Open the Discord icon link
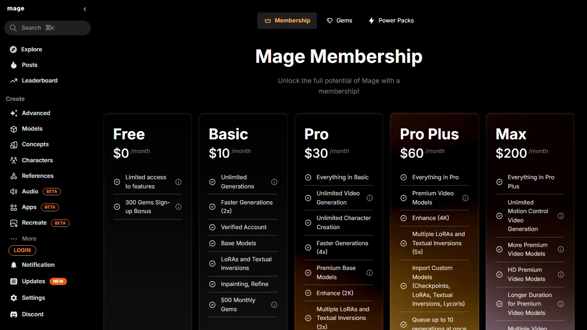 click(14, 314)
